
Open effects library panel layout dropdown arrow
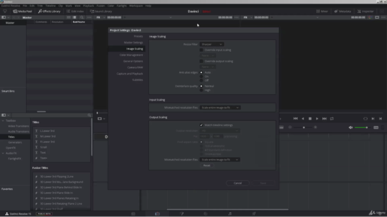8,115
